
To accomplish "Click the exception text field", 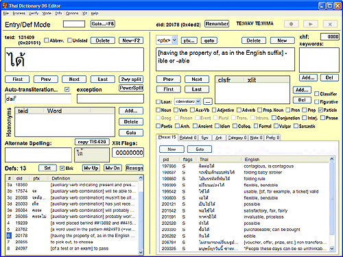I will pyautogui.click(x=110, y=99).
